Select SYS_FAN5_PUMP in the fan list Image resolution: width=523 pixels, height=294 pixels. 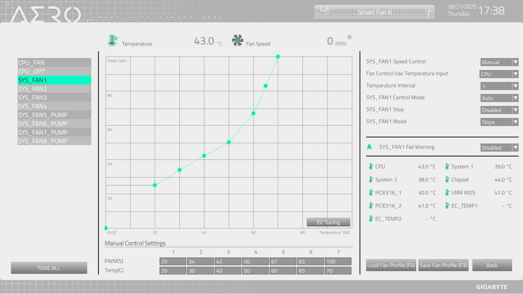54,115
